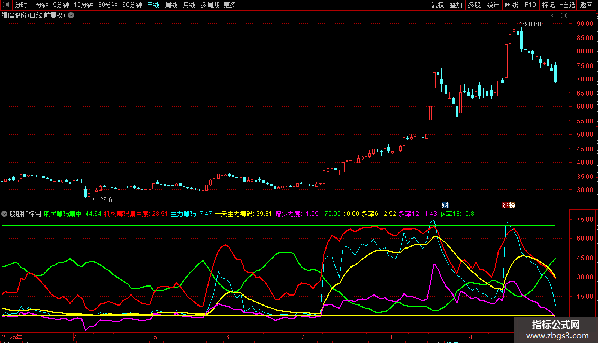Open F10 company information
Viewport: 598px width, 343px height.
[x=530, y=5]
